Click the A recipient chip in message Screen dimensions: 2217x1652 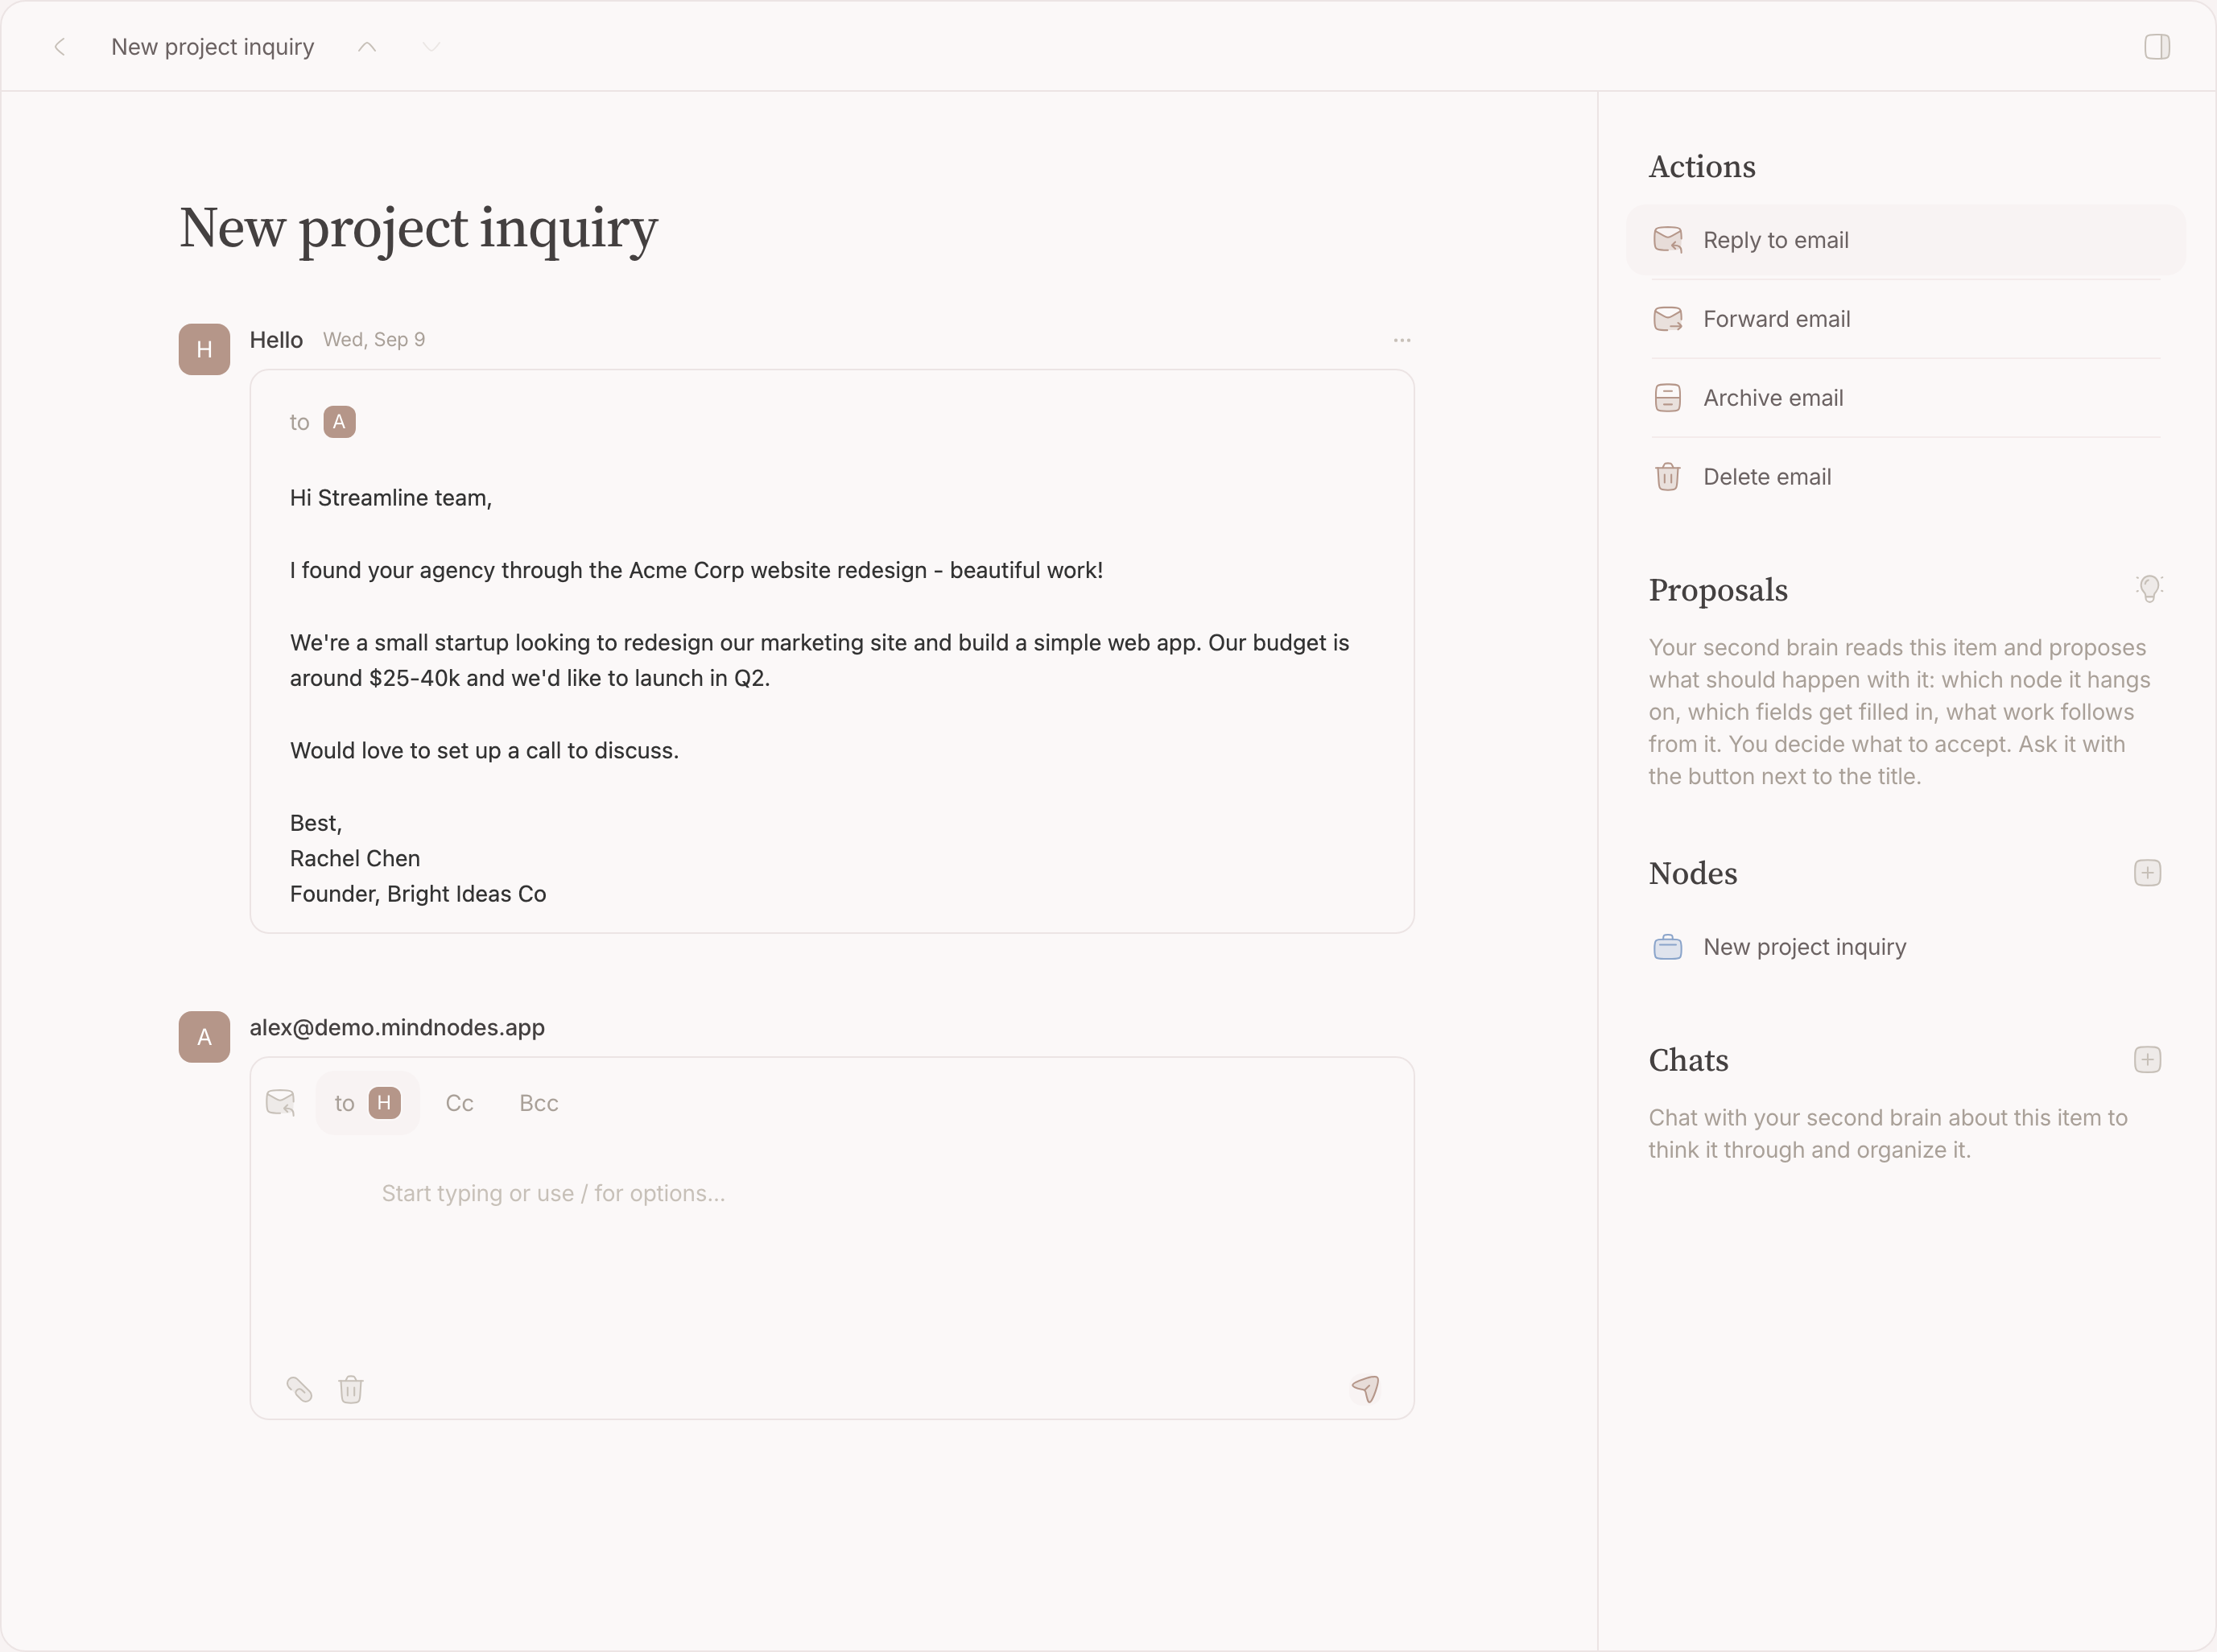[x=340, y=422]
